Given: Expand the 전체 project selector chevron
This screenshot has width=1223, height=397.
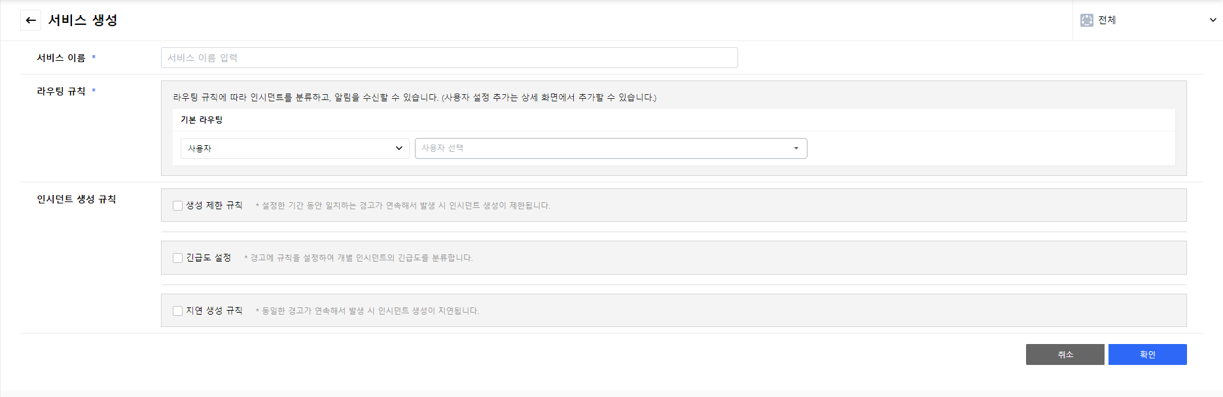Looking at the screenshot, I should pyautogui.click(x=1213, y=20).
